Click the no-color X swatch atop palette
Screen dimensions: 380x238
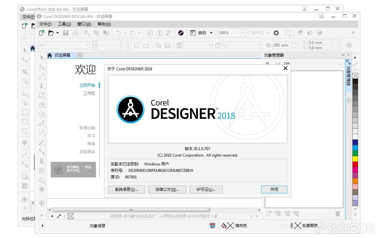(x=355, y=76)
